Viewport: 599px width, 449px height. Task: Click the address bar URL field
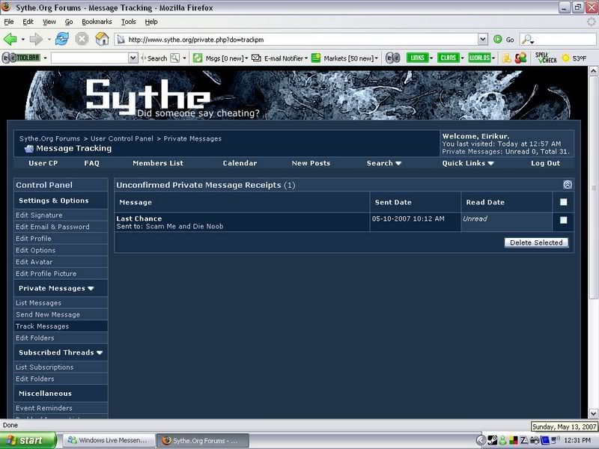point(296,40)
